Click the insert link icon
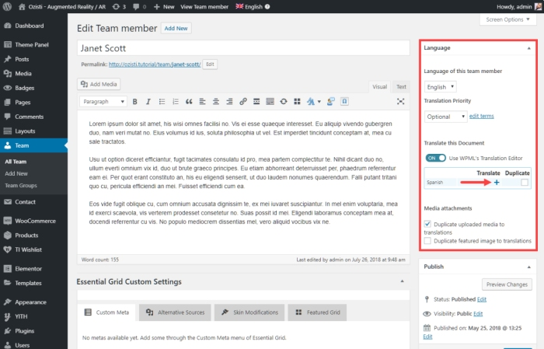Image resolution: width=544 pixels, height=349 pixels. tap(243, 102)
